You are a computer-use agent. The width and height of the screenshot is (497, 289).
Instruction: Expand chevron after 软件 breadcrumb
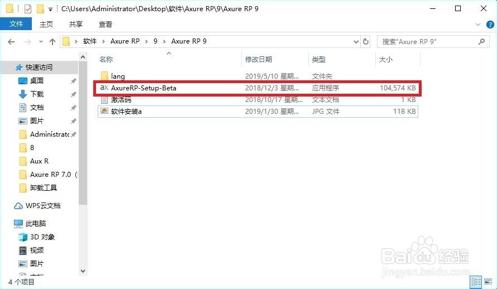103,41
